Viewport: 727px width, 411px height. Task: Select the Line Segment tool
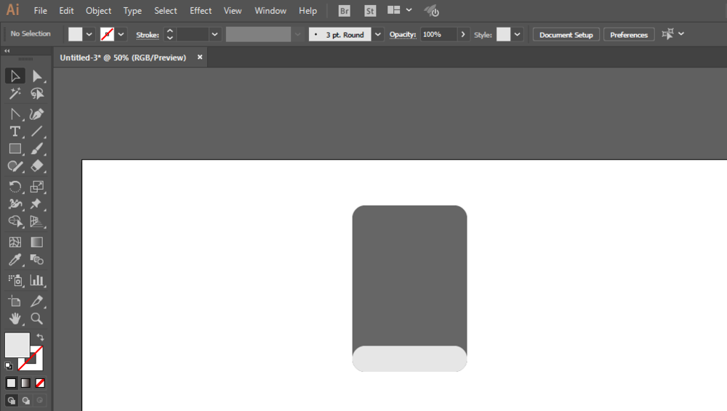36,131
